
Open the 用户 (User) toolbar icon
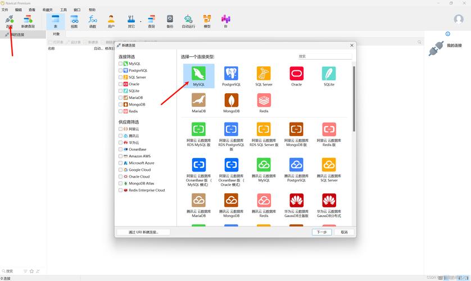111,21
